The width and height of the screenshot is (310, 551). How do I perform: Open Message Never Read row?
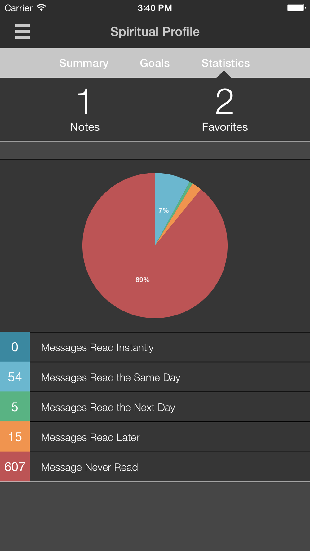coord(155,467)
